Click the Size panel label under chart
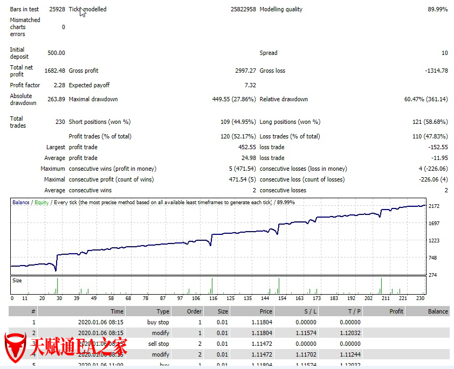The height and width of the screenshot is (369, 454). [x=17, y=281]
